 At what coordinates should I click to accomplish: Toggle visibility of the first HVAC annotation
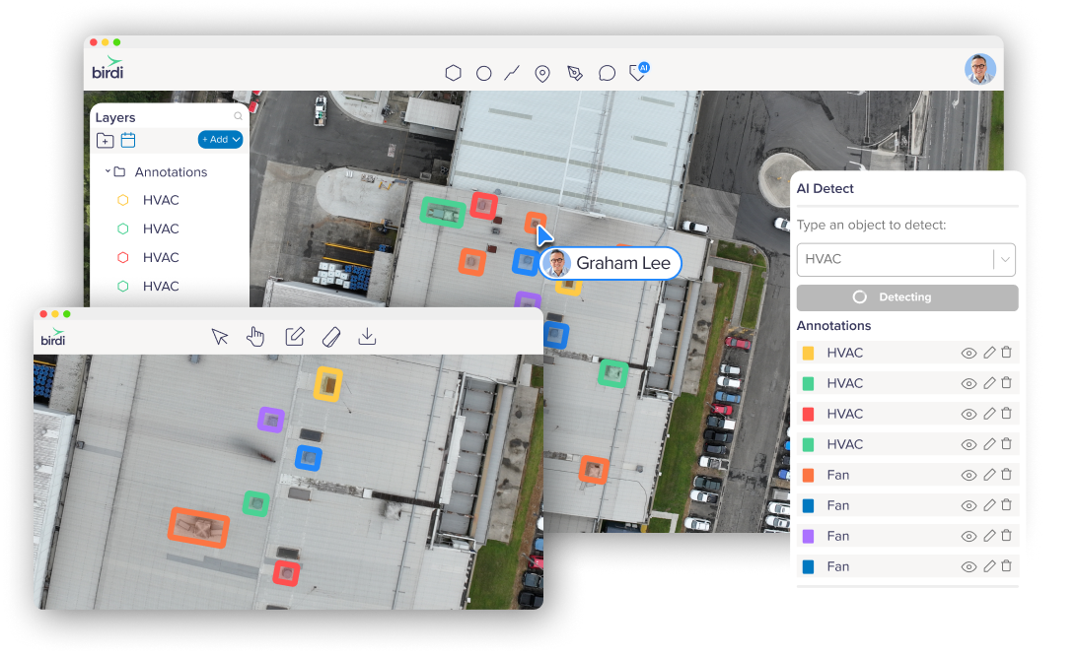click(969, 353)
